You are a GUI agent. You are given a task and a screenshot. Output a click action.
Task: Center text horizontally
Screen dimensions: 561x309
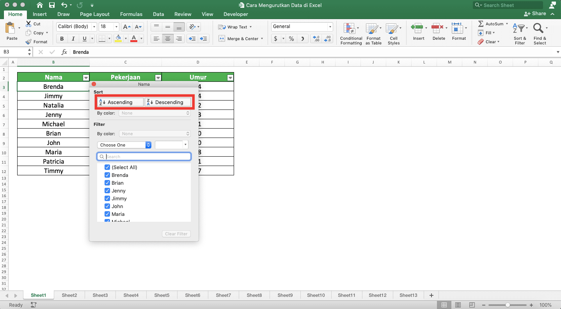[x=168, y=39]
